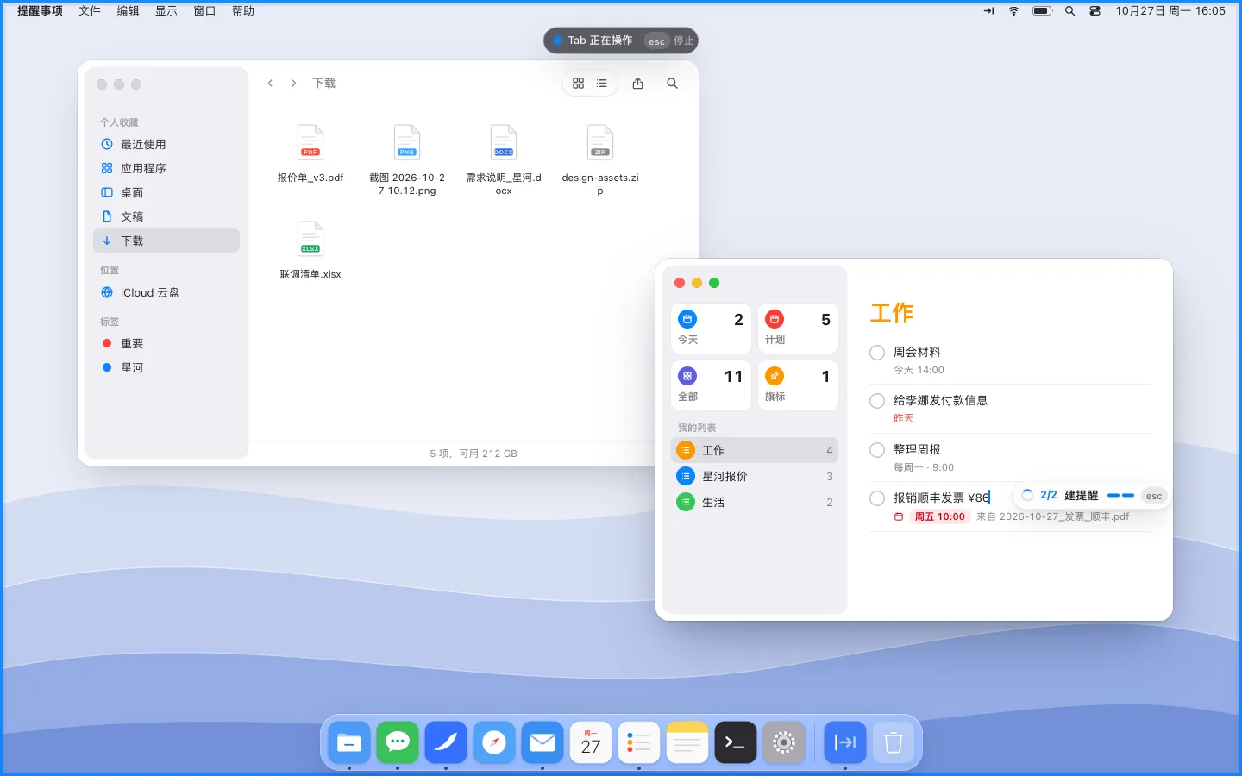Go back with Finder back arrow
This screenshot has width=1242, height=776.
[270, 84]
